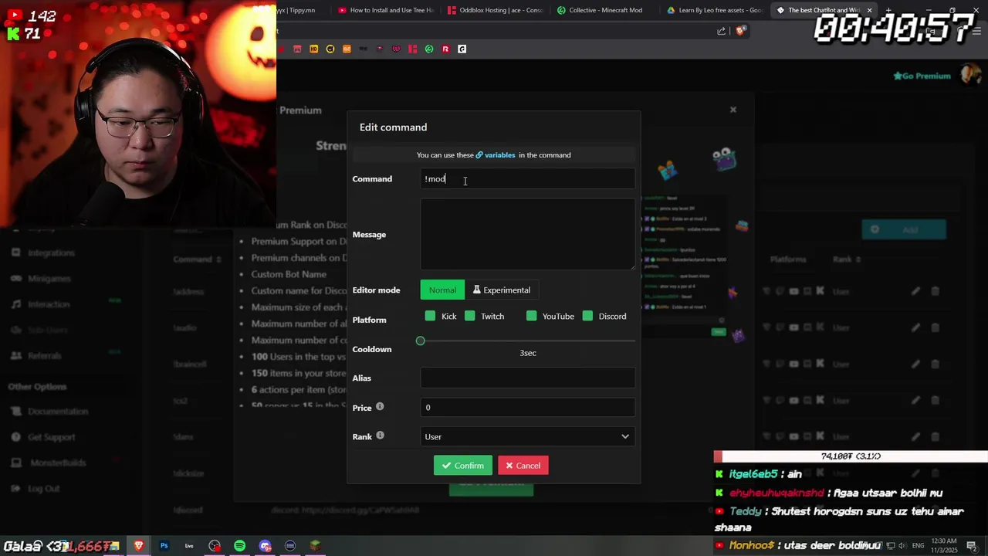Switch to Experimental editor mode
988x556 pixels.
pyautogui.click(x=502, y=290)
